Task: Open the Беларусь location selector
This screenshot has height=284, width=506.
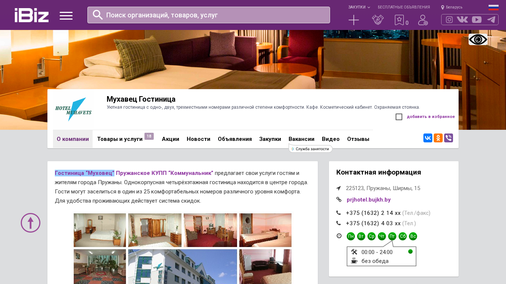Action: click(x=452, y=7)
